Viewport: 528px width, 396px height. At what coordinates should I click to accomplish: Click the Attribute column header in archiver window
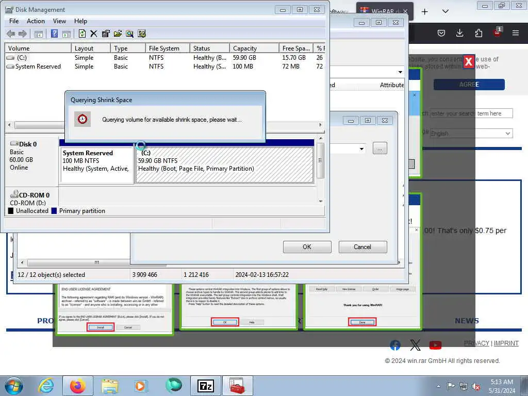point(392,85)
